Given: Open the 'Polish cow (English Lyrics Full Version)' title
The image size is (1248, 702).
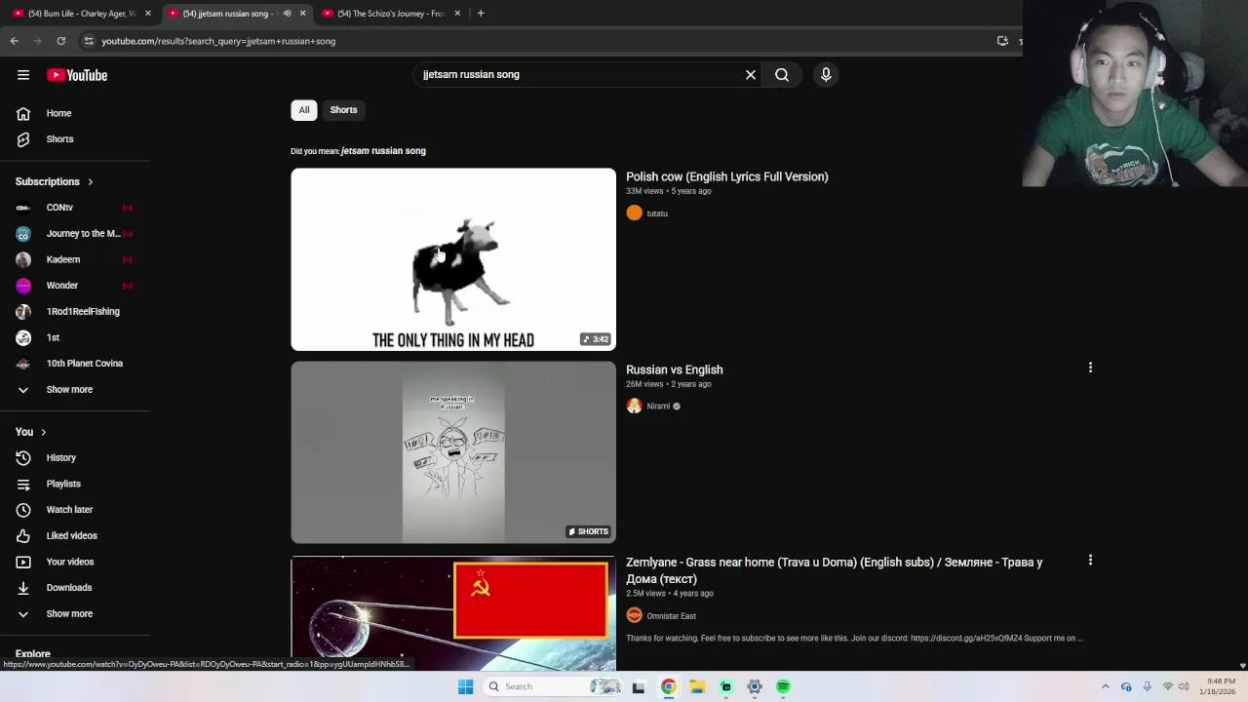Looking at the screenshot, I should pos(726,176).
